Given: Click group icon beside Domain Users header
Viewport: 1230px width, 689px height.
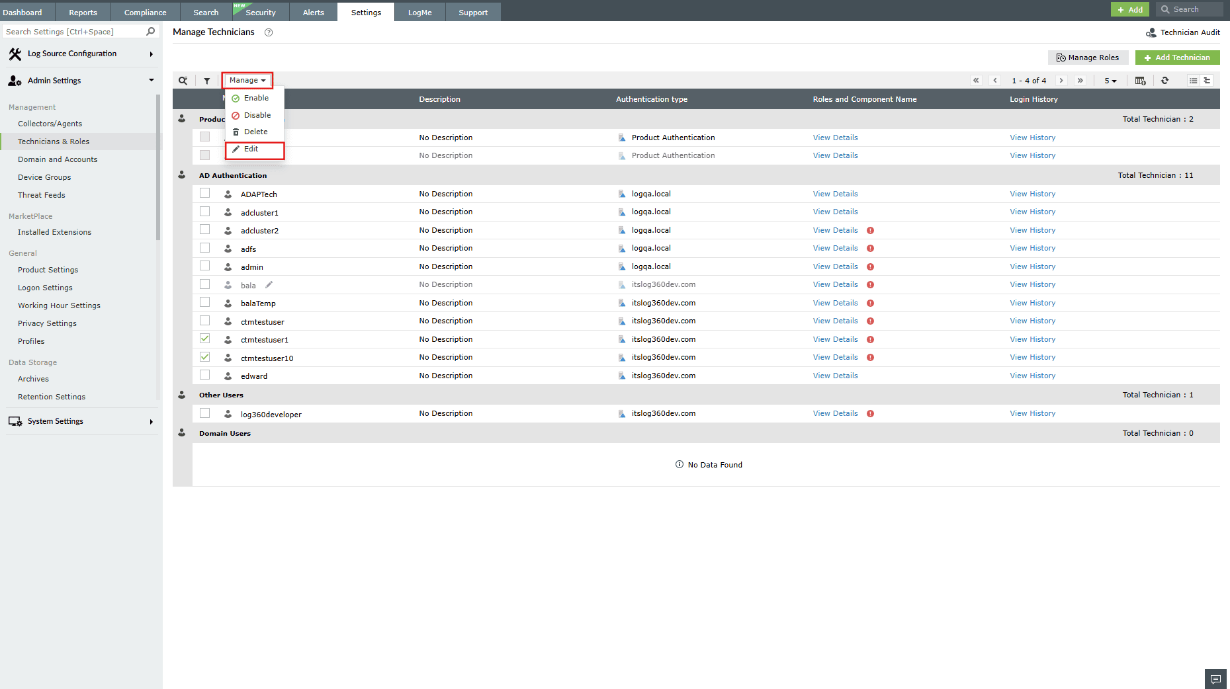Looking at the screenshot, I should pos(182,433).
